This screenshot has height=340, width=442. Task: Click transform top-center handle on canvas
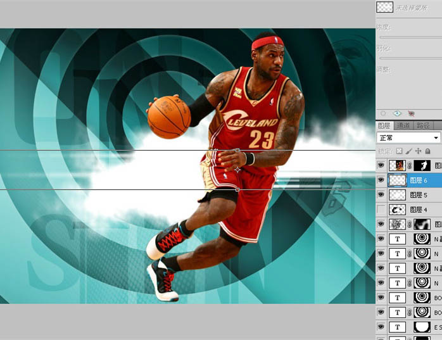click(237, 150)
